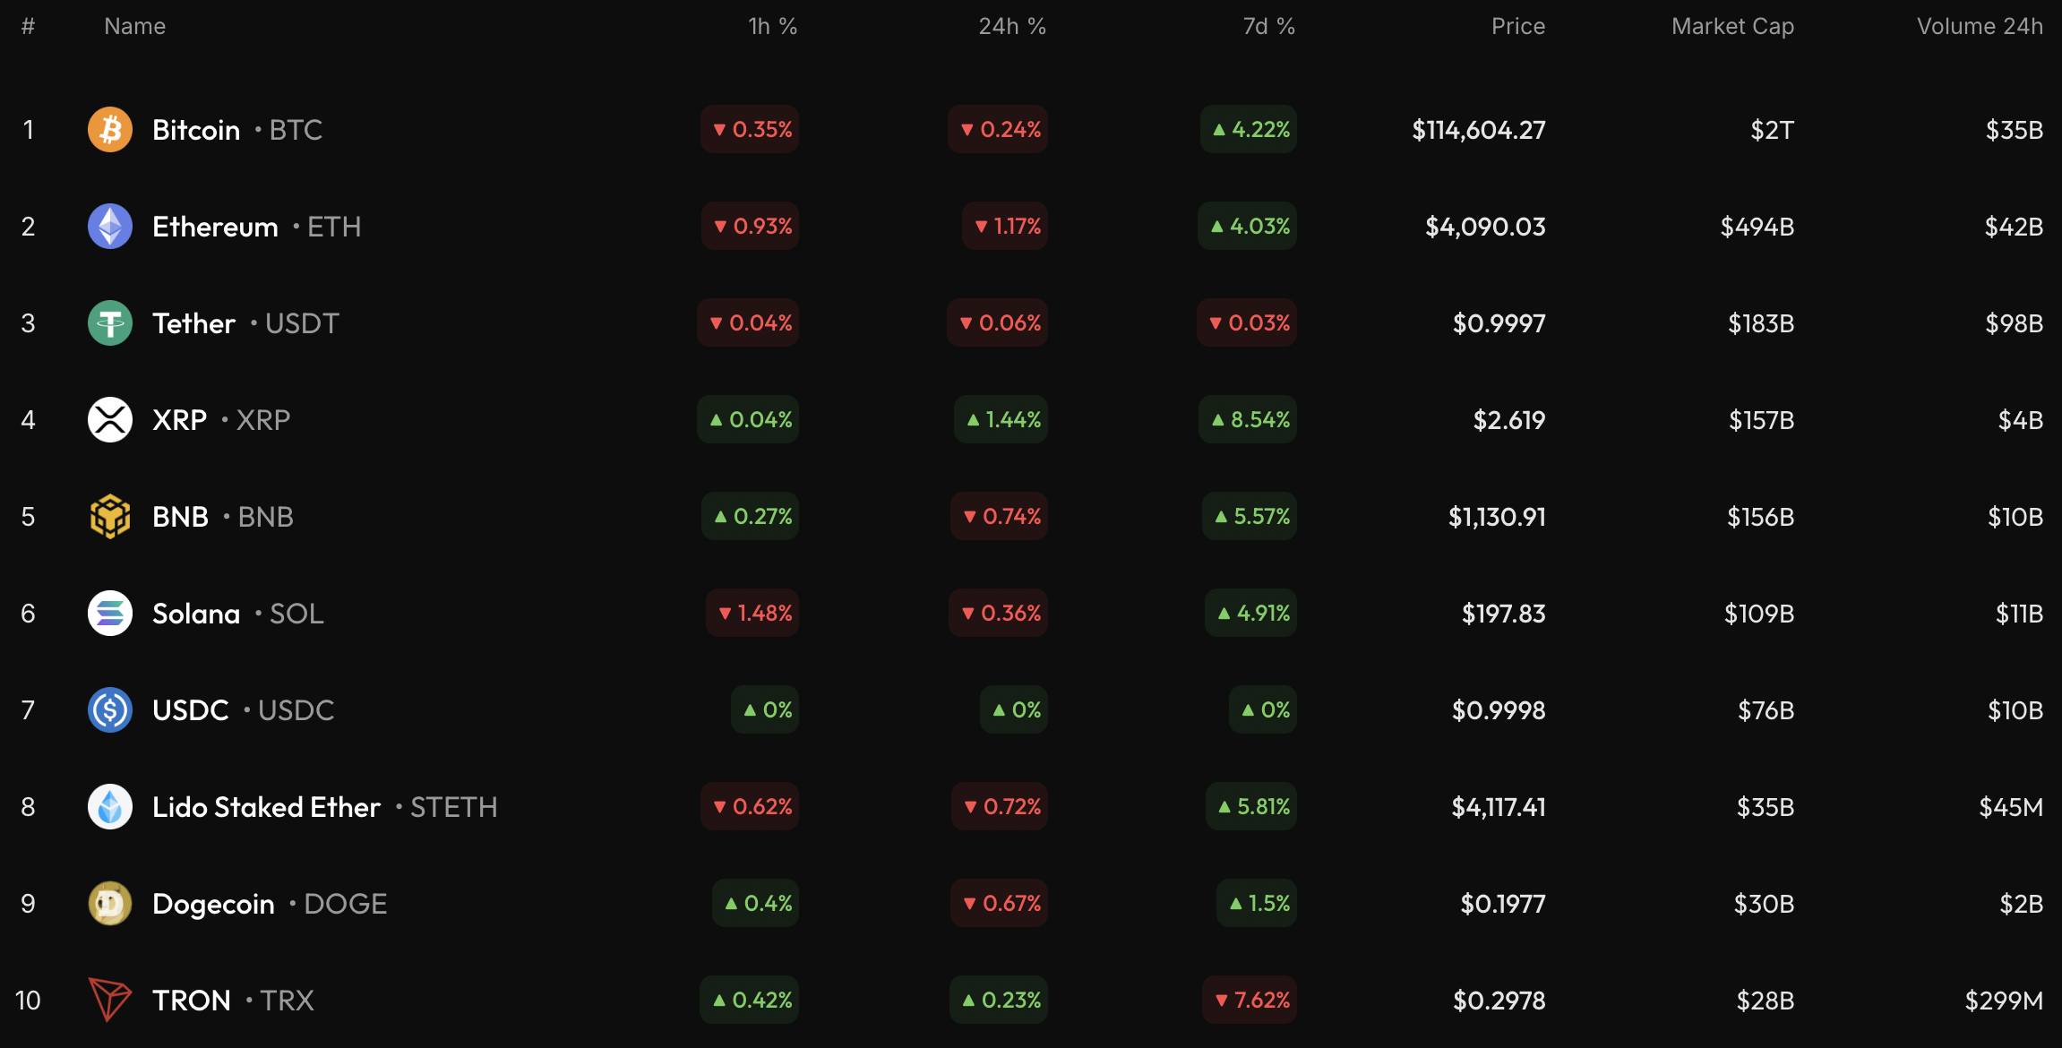The image size is (2062, 1048).
Task: Click TRON's 7d change badge 7.62%
Action: (1251, 1001)
